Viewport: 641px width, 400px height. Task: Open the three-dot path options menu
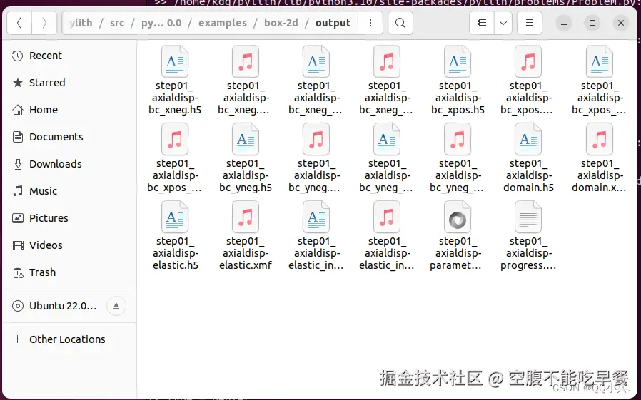pos(370,23)
